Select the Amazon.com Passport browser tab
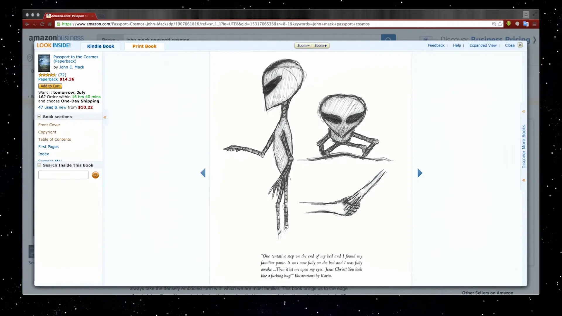The image size is (562, 316). (69, 16)
